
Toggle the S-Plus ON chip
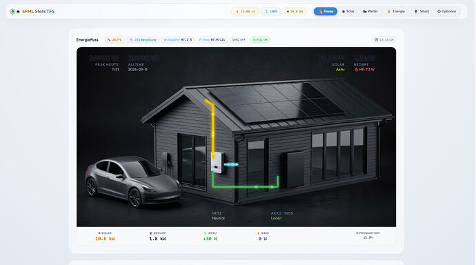tap(260, 40)
